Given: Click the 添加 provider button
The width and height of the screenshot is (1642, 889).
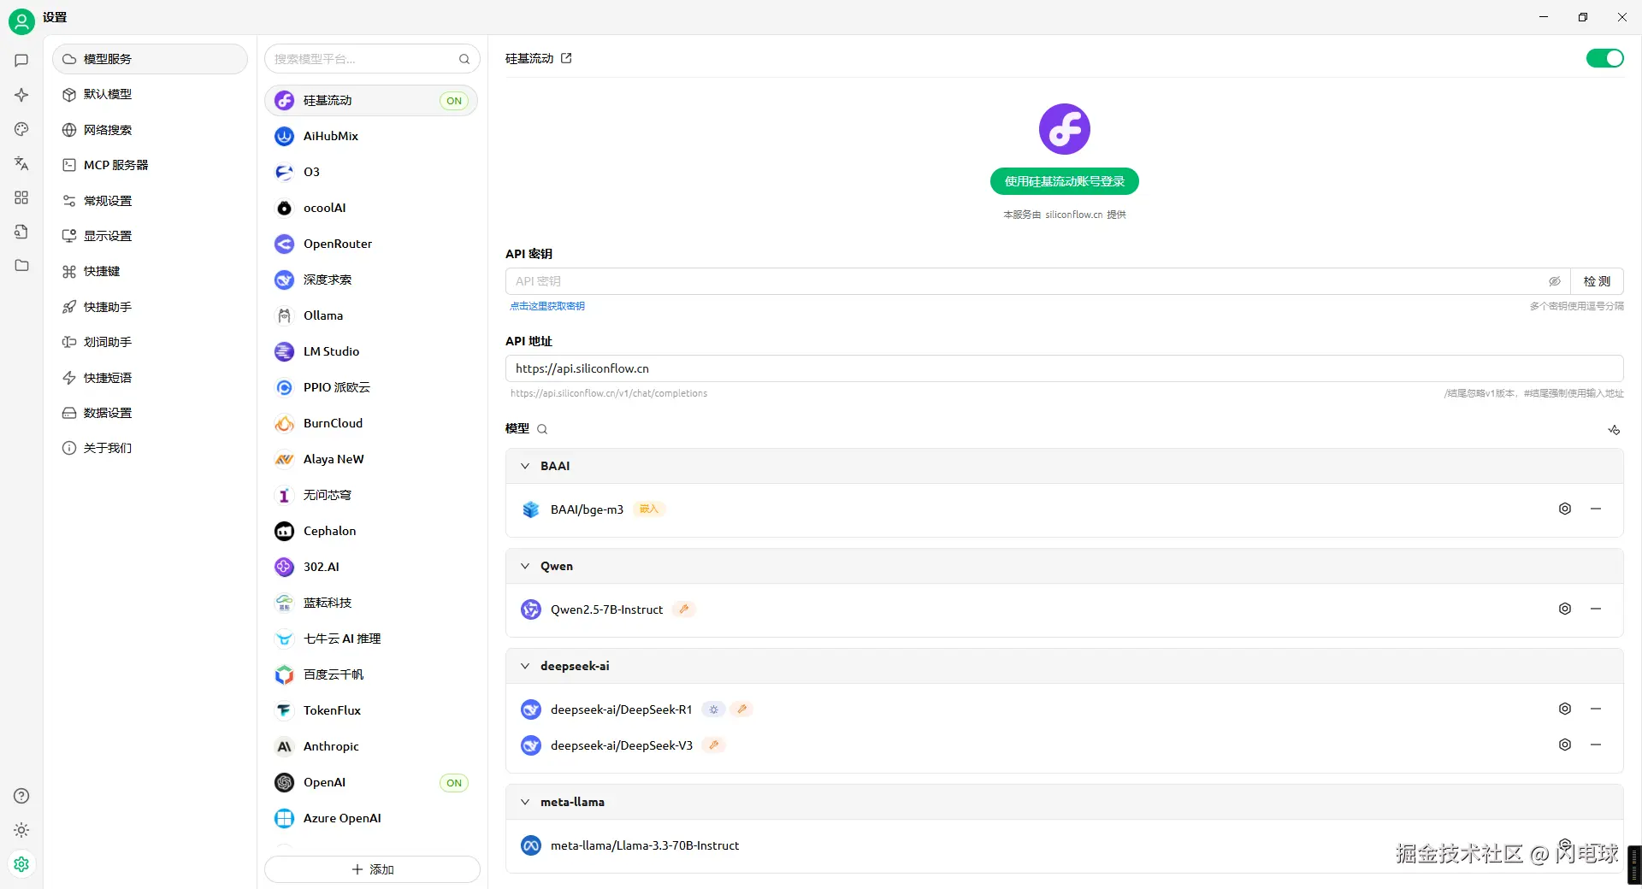Looking at the screenshot, I should 372,869.
